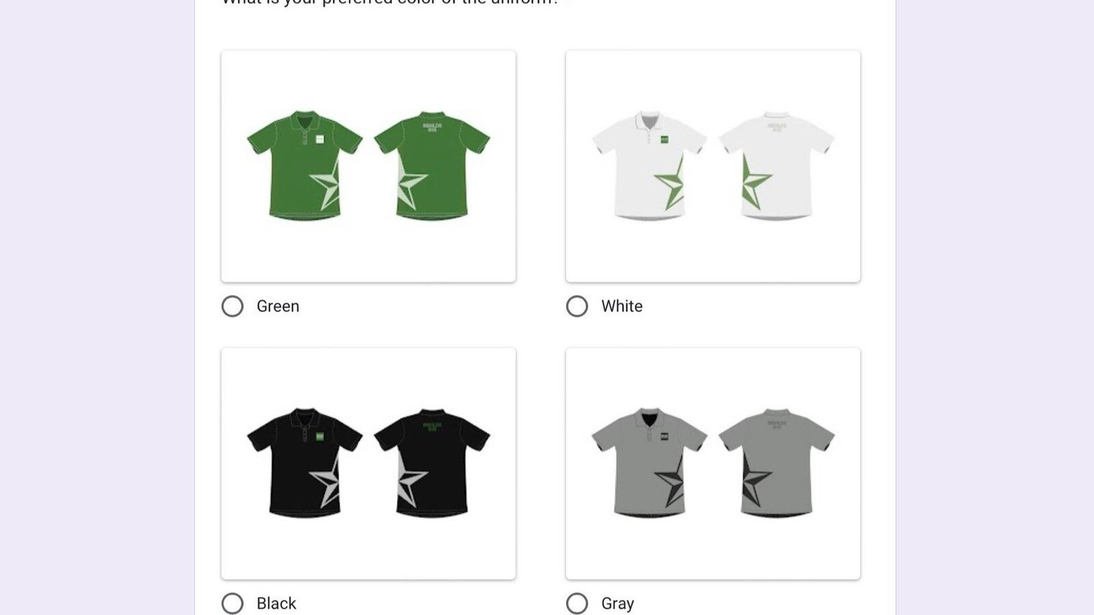Screen dimensions: 1094x615
Task: Click the White option label text
Action: click(x=621, y=306)
